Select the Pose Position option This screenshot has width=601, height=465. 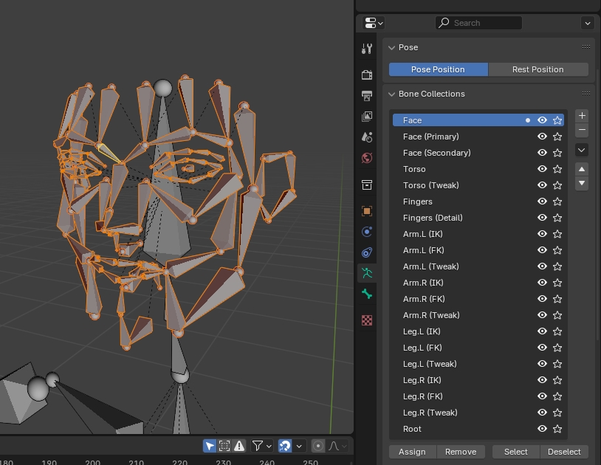(x=438, y=69)
